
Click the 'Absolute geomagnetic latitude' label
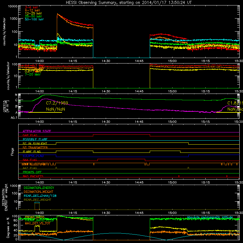coord(210,217)
